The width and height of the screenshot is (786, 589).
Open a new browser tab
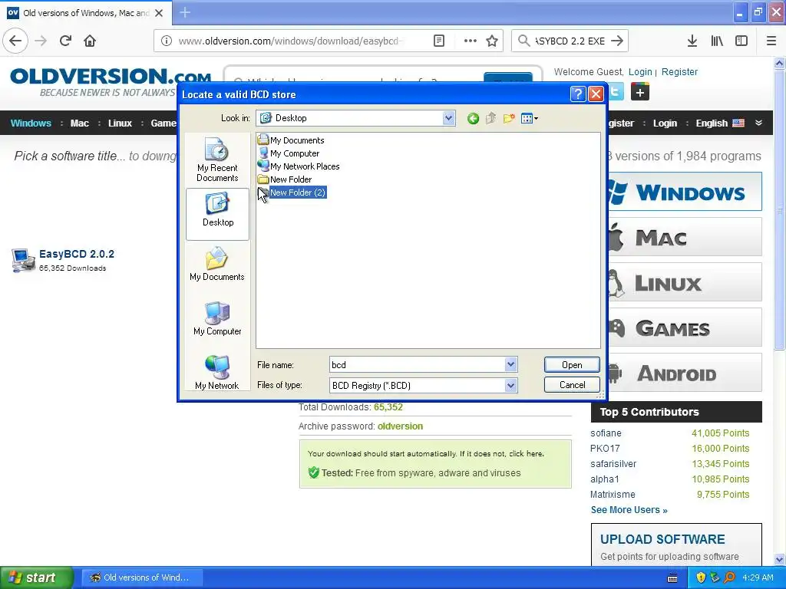(x=185, y=12)
